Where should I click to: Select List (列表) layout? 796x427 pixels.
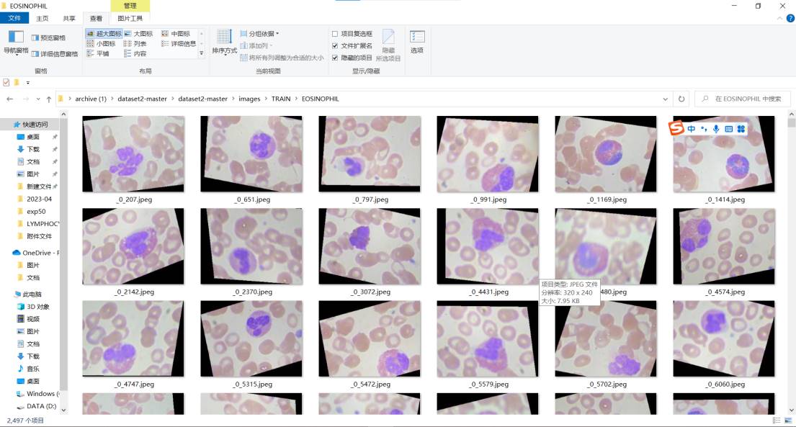pos(135,44)
